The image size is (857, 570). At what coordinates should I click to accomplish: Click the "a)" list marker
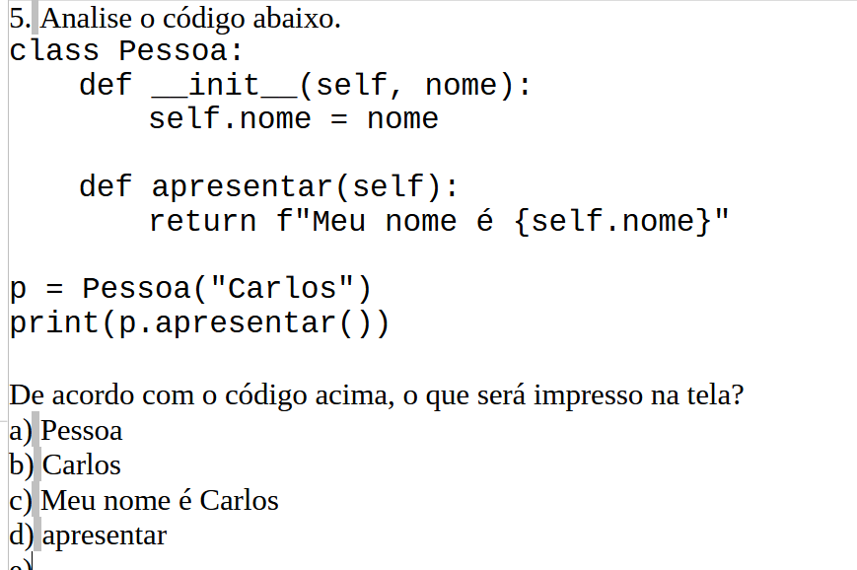tap(20, 431)
